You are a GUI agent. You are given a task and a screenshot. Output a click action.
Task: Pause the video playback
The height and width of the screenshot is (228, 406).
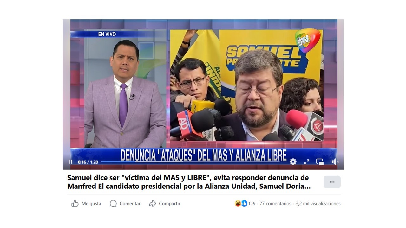[70, 162]
